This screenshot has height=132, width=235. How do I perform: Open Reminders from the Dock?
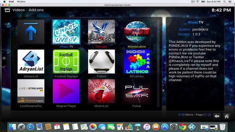pos(75,127)
